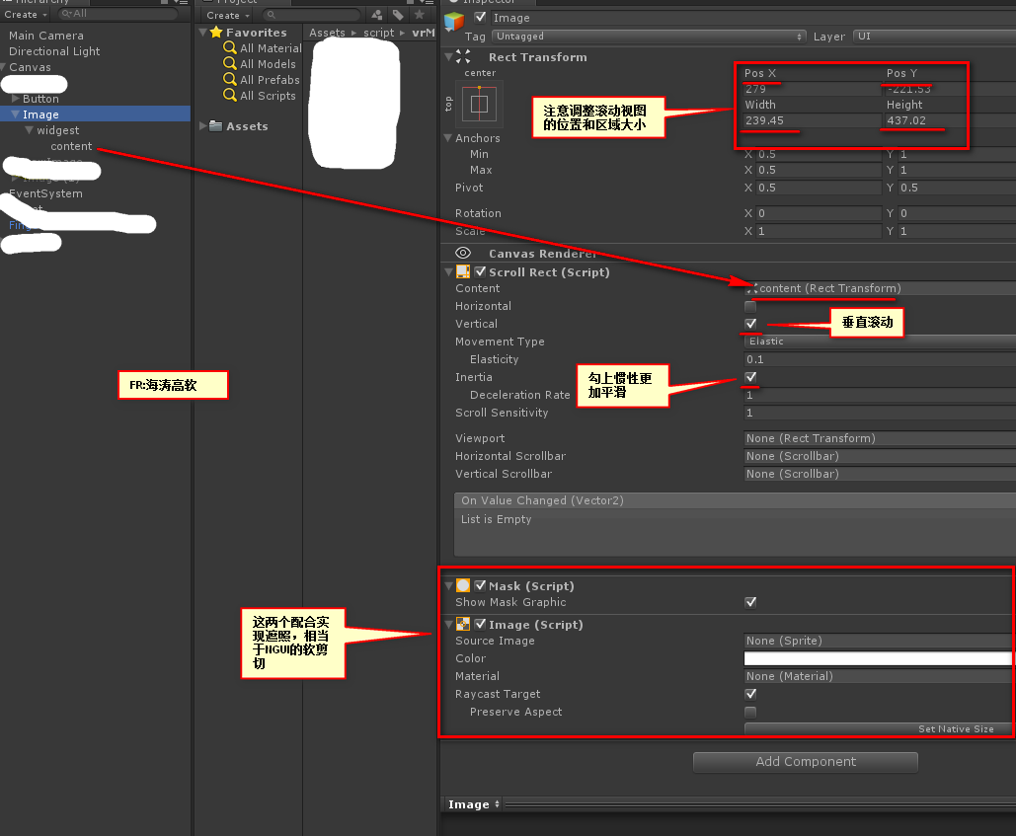1016x836 pixels.
Task: Collapse the Anchors foldout
Action: 447,138
